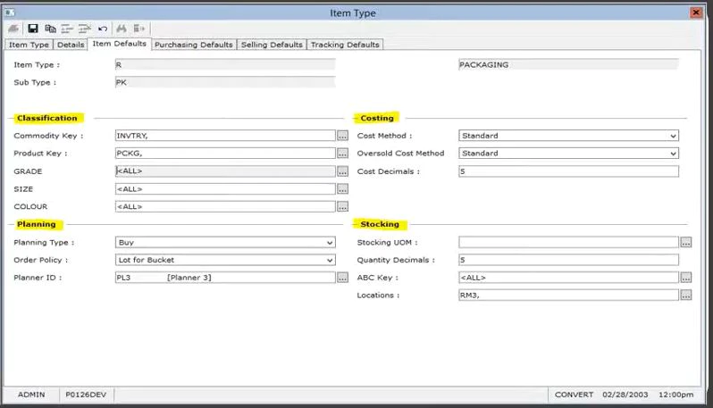The width and height of the screenshot is (713, 408).
Task: Open lookup button for Commodity Key
Action: [x=342, y=136]
